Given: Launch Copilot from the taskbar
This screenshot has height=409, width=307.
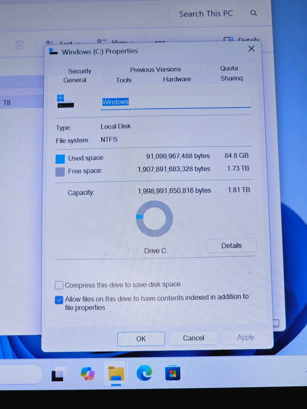Looking at the screenshot, I should pos(88,373).
